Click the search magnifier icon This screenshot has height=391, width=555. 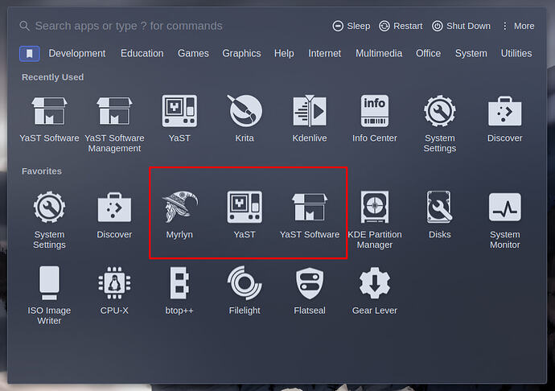point(24,26)
